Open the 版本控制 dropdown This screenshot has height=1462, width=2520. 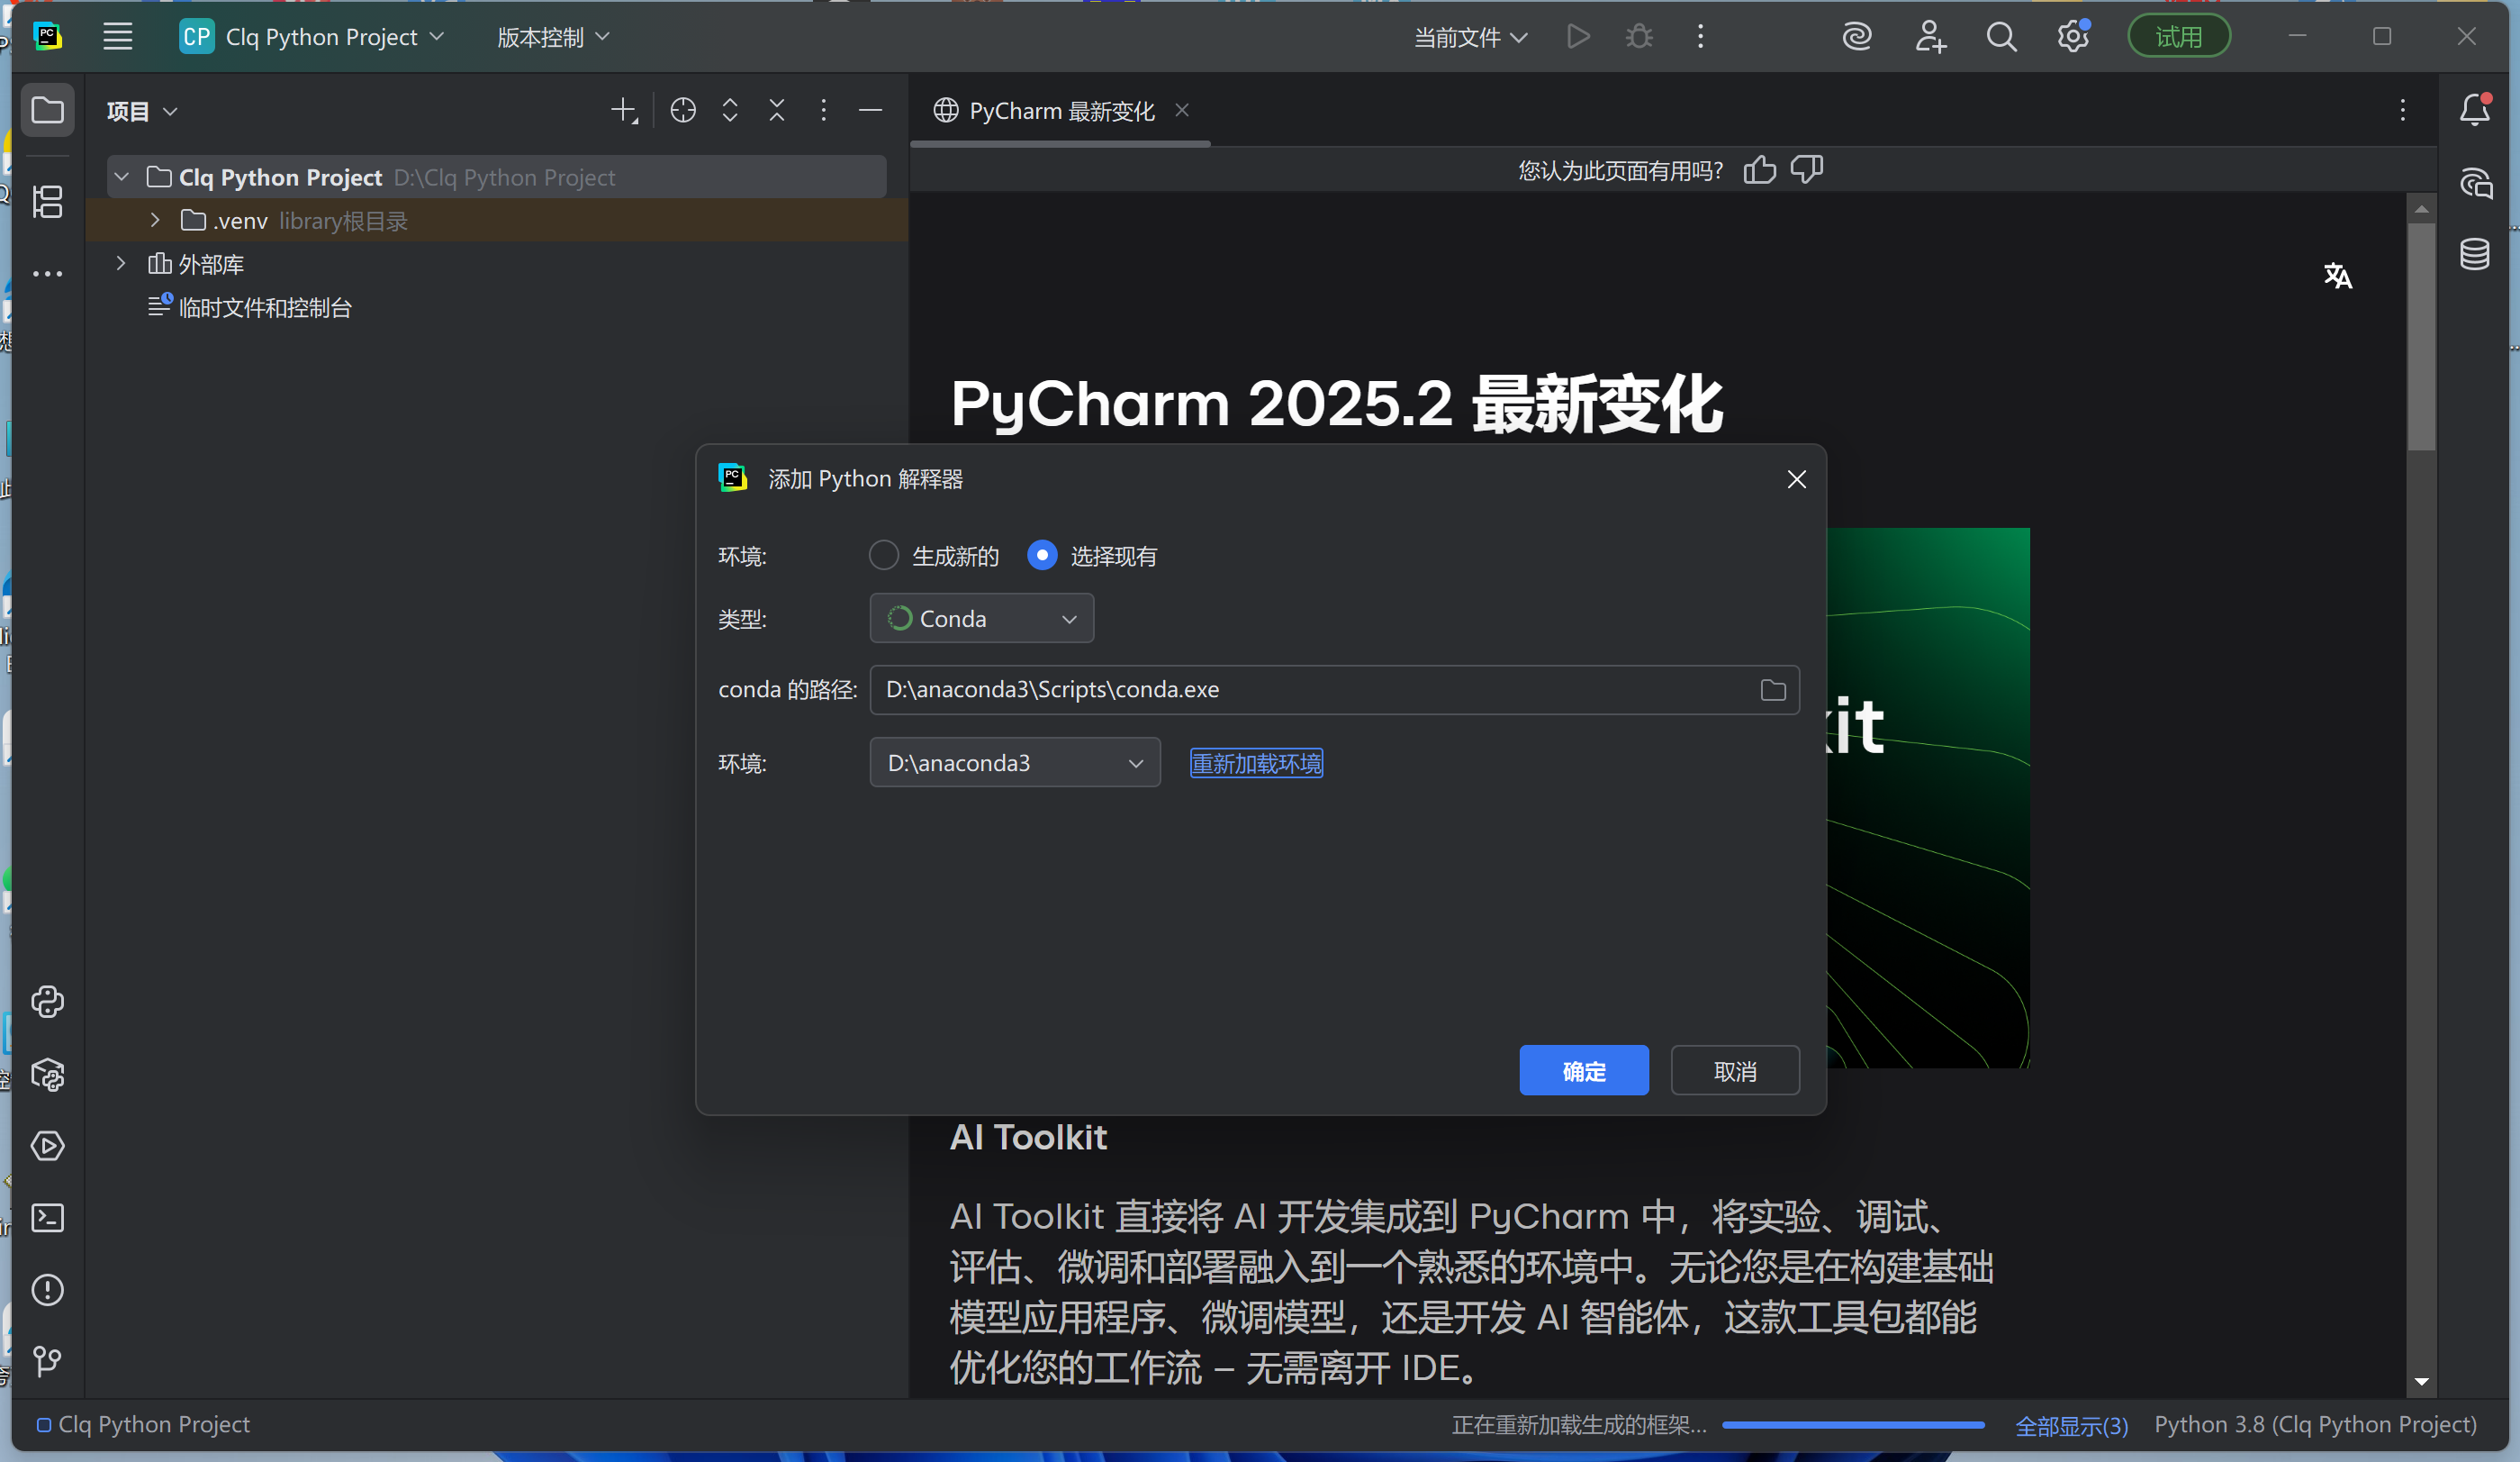[x=553, y=37]
